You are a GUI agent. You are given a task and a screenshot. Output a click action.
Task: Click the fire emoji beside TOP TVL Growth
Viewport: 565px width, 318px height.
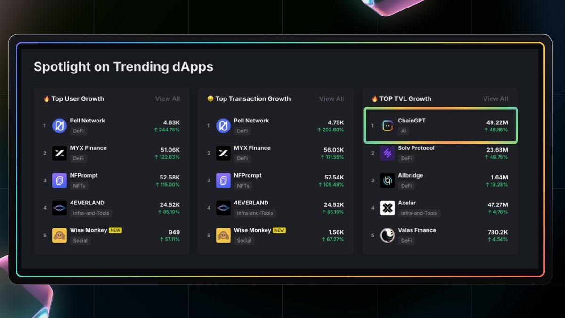click(374, 98)
